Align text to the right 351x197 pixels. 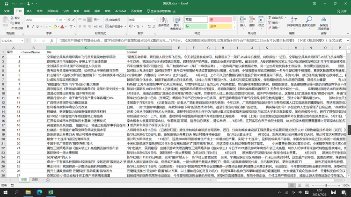pos(89,26)
